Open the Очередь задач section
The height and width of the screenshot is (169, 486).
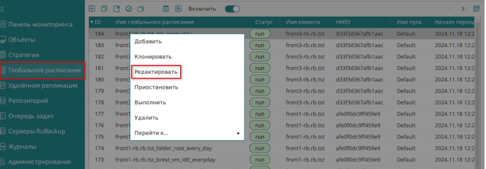(x=31, y=116)
